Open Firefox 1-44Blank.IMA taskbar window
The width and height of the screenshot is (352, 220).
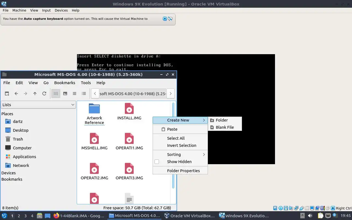tap(79, 216)
